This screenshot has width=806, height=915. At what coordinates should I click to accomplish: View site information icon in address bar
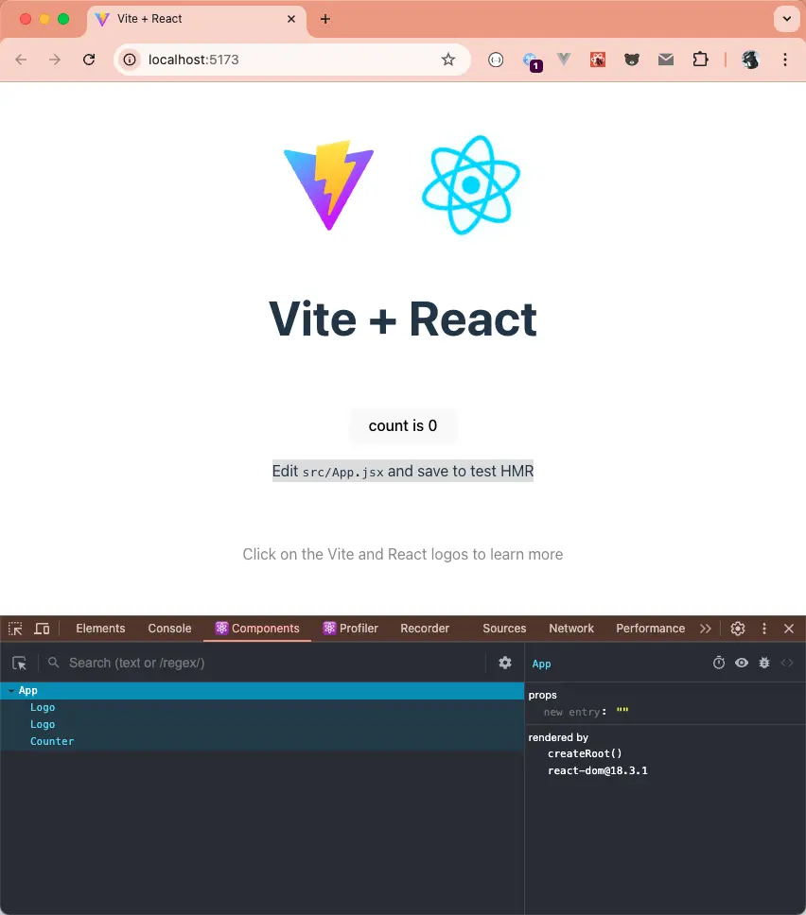130,60
